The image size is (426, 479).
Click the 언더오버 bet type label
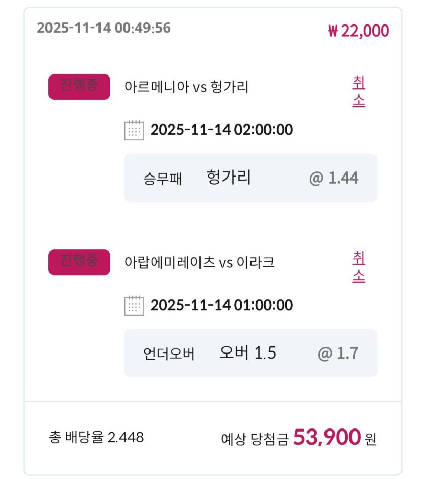169,354
